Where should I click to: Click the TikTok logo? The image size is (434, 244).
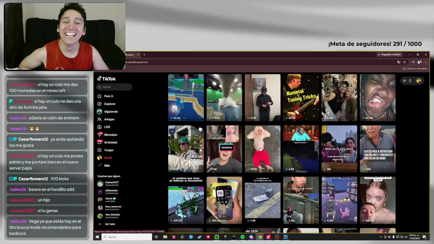tap(106, 79)
